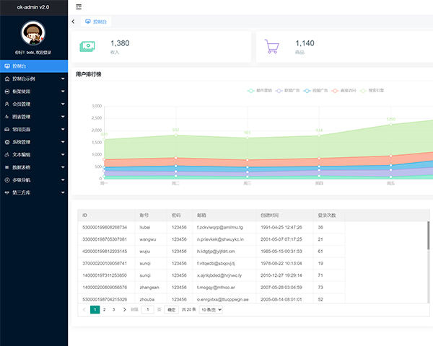Open the 10 条/页 page size dropdown
Screen dimensions: 433x346
pyautogui.click(x=211, y=309)
